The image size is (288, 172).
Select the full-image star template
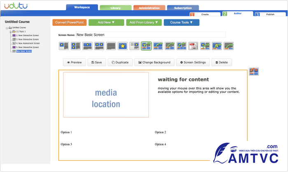pyautogui.click(x=123, y=46)
